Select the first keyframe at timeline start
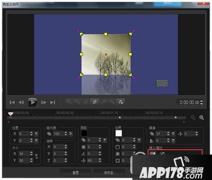This screenshot has width=212, height=180. point(11,118)
